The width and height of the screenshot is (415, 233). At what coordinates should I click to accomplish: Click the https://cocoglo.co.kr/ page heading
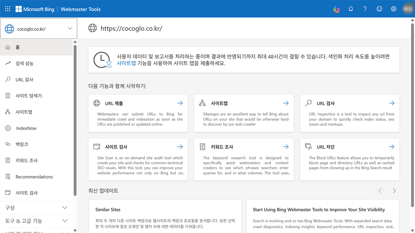tap(131, 28)
